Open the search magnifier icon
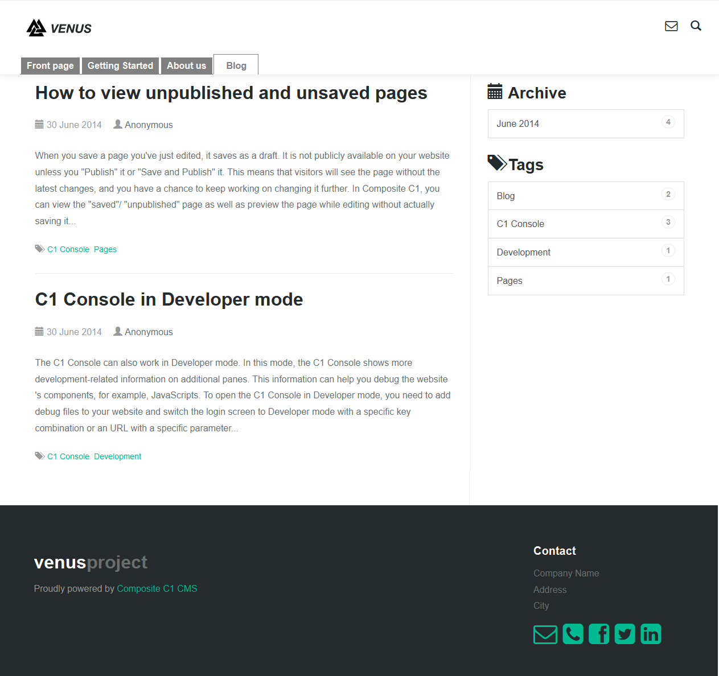 [696, 26]
